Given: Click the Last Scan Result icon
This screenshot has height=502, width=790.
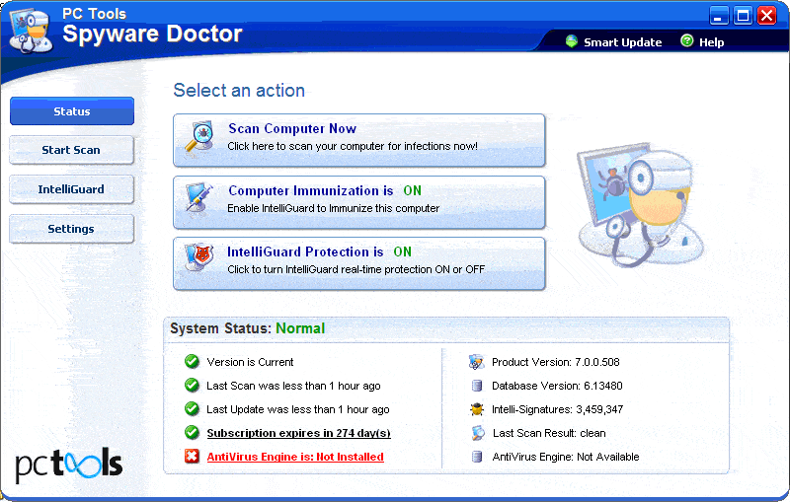Looking at the screenshot, I should 476,433.
